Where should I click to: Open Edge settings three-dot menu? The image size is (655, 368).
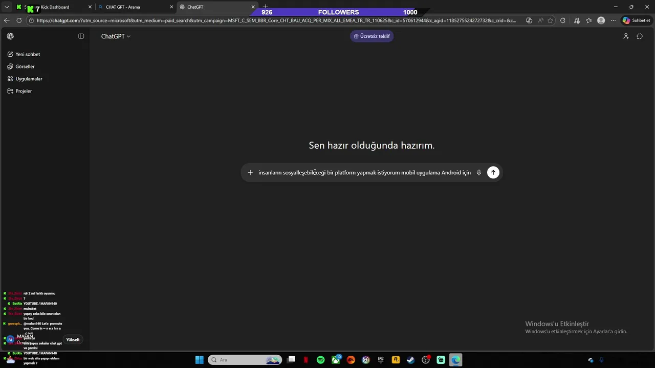(613, 20)
